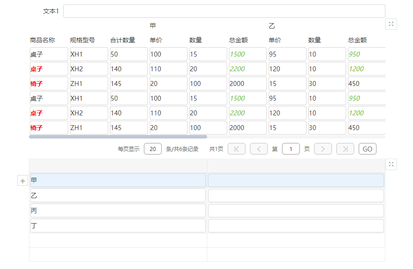The width and height of the screenshot is (413, 269).
Task: Select the 甲 cell in the lower table
Action: click(118, 180)
